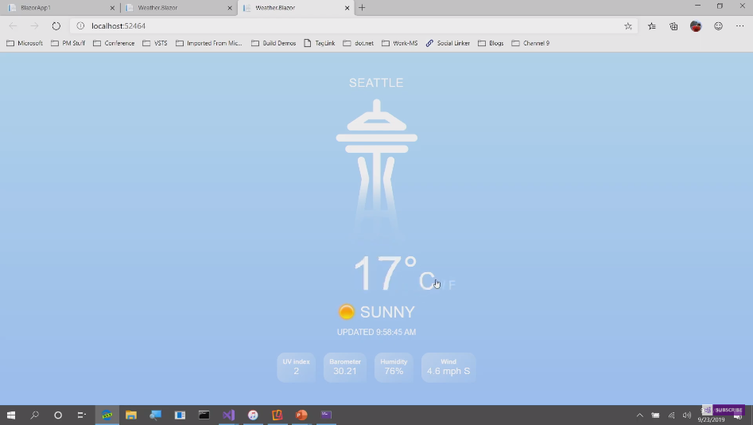Viewport: 753px width, 425px height.
Task: Click the Space Needle illustration
Action: tap(377, 168)
